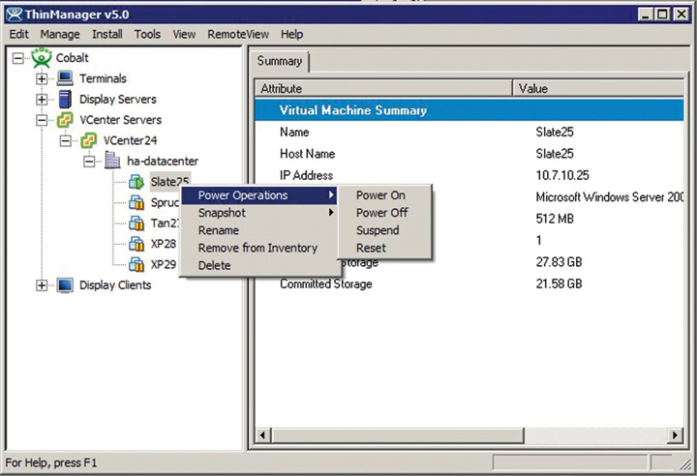Image resolution: width=697 pixels, height=476 pixels.
Task: Collapse the Cobalt root node
Action: click(17, 58)
